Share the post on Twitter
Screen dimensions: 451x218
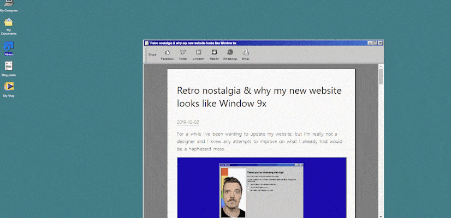tap(183, 55)
